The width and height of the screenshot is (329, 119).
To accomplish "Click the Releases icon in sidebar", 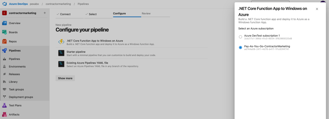I will (x=5, y=74).
